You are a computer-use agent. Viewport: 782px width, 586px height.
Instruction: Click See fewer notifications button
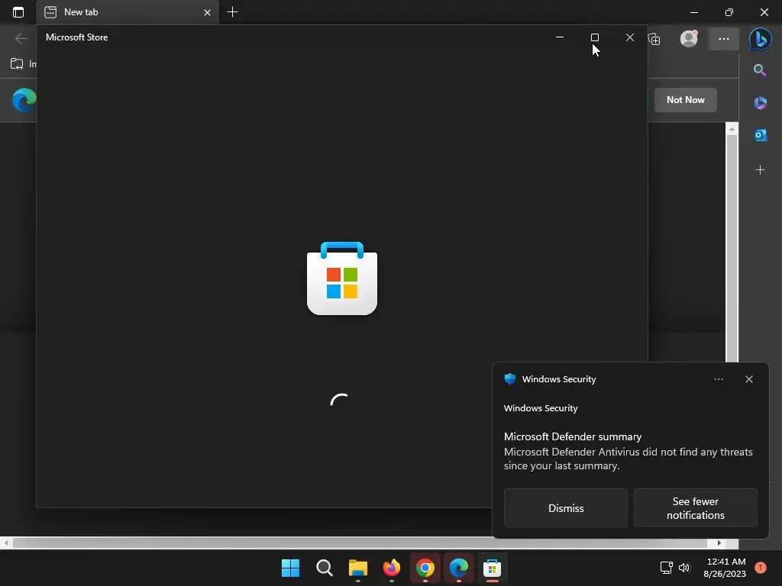695,507
